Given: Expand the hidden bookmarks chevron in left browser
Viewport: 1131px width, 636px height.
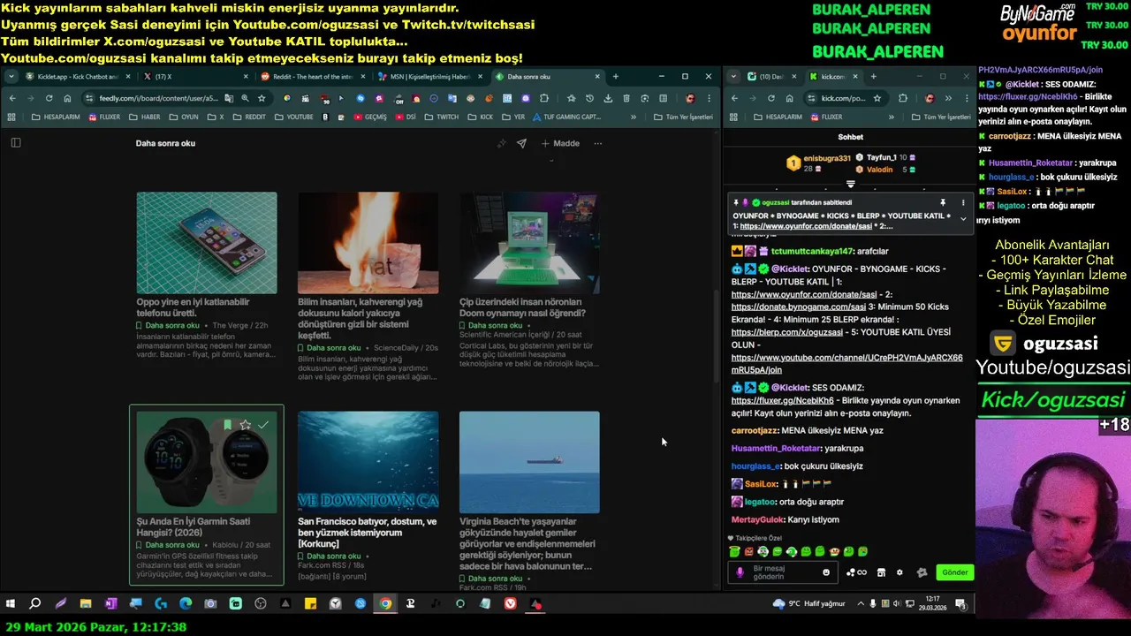Looking at the screenshot, I should pyautogui.click(x=633, y=117).
